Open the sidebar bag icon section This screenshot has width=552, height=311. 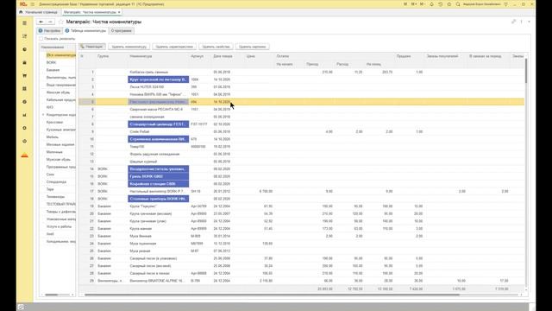point(25,62)
